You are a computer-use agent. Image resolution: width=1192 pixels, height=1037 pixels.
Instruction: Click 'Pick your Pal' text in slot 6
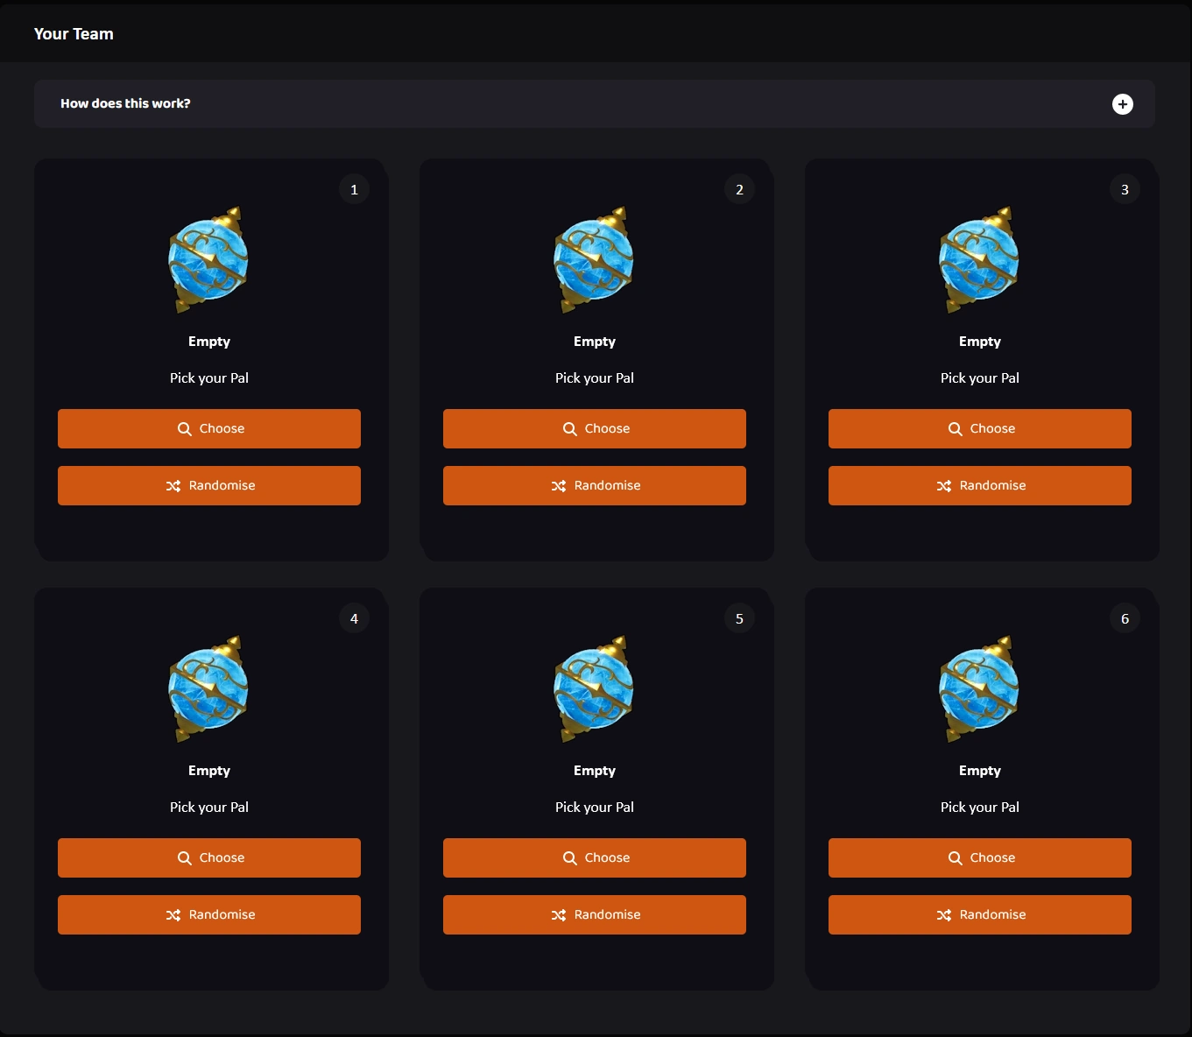[x=980, y=808]
